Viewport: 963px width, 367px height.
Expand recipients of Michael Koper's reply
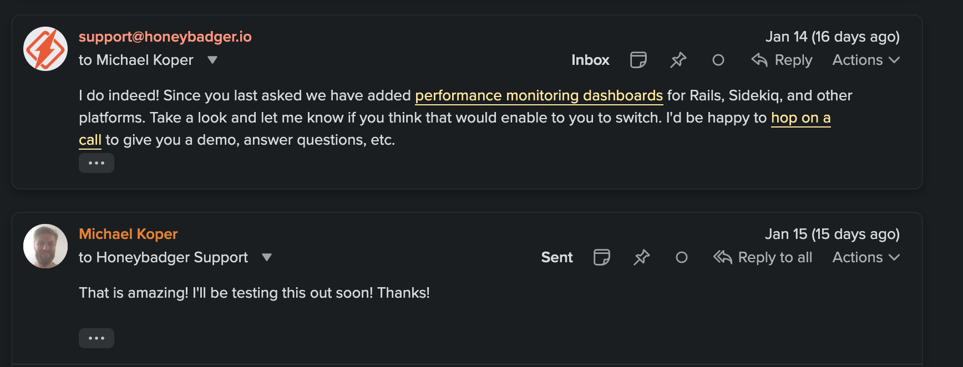[267, 257]
